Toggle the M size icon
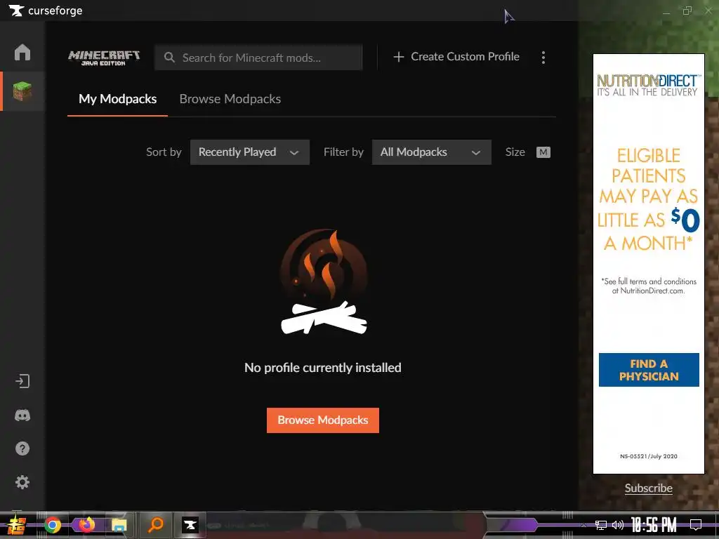 (543, 152)
